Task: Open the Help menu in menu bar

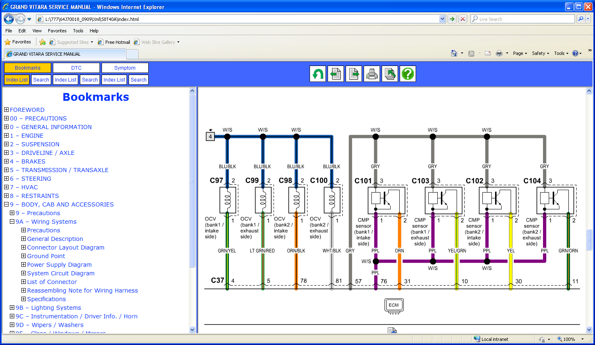Action: (94, 31)
